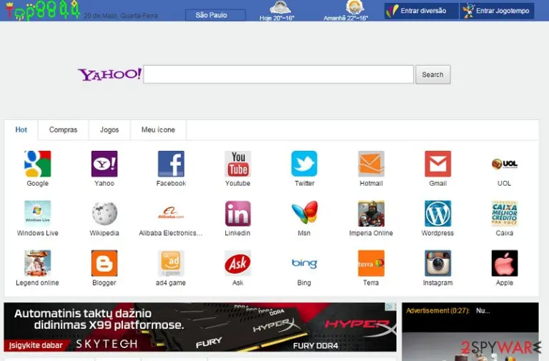Open the Bing icon
This screenshot has height=361, width=549.
point(305,263)
